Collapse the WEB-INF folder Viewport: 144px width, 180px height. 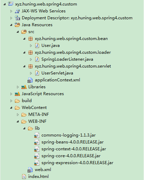[x=18, y=121]
